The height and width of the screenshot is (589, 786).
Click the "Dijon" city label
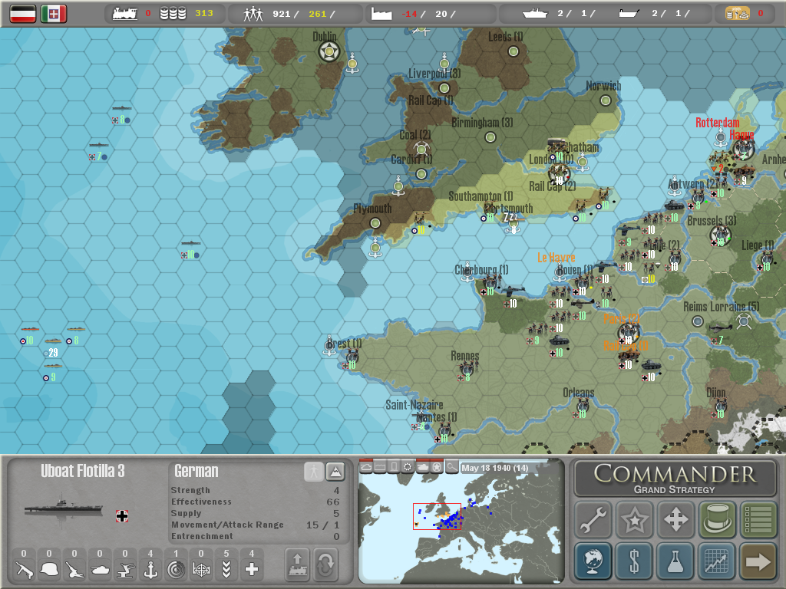pos(716,393)
